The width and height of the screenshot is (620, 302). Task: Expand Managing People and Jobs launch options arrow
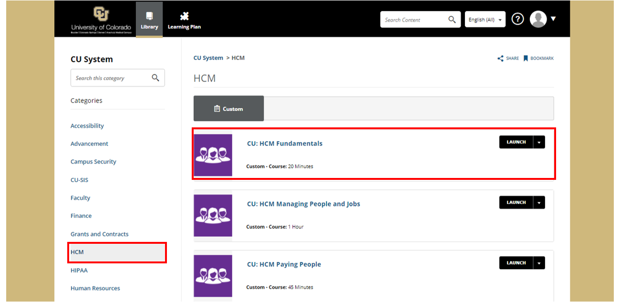click(539, 202)
